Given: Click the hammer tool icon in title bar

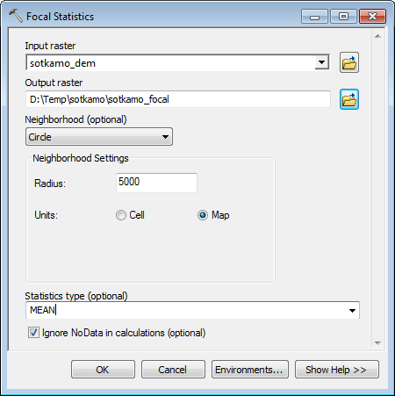Looking at the screenshot, I should (15, 16).
